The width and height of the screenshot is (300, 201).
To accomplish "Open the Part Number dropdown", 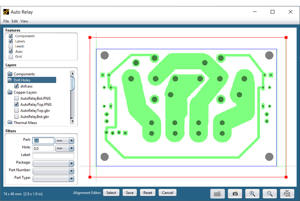I will click(54, 171).
